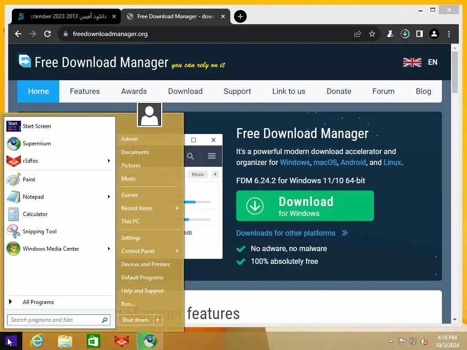Image resolution: width=467 pixels, height=350 pixels.
Task: Click the volume icon in system tray
Action: (424, 341)
